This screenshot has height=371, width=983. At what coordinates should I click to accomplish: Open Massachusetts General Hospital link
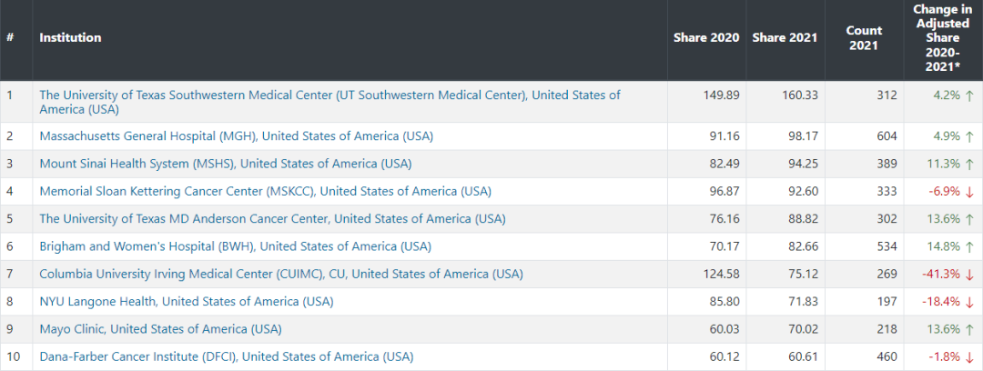[x=236, y=136]
